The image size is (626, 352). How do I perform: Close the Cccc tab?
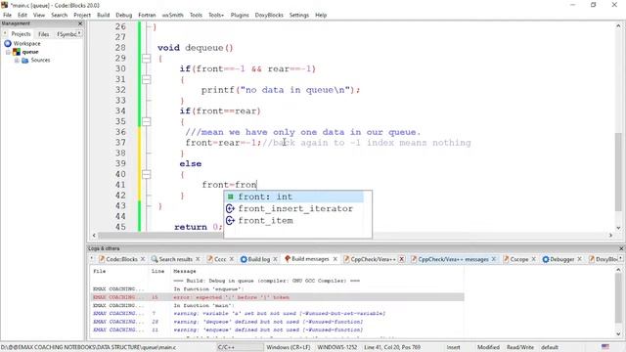pos(232,259)
